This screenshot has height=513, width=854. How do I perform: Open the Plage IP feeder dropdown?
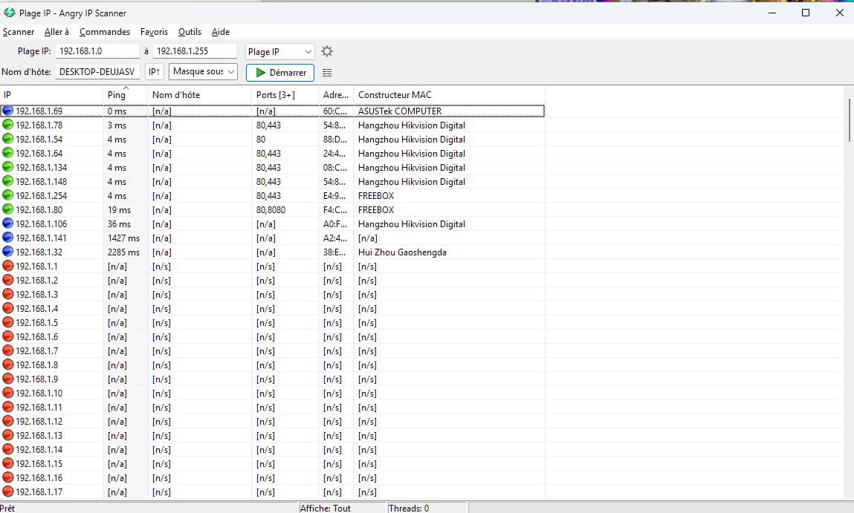(x=279, y=51)
